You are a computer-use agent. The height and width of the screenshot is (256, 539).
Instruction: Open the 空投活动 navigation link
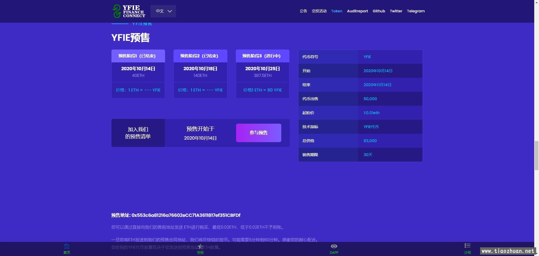pyautogui.click(x=319, y=11)
